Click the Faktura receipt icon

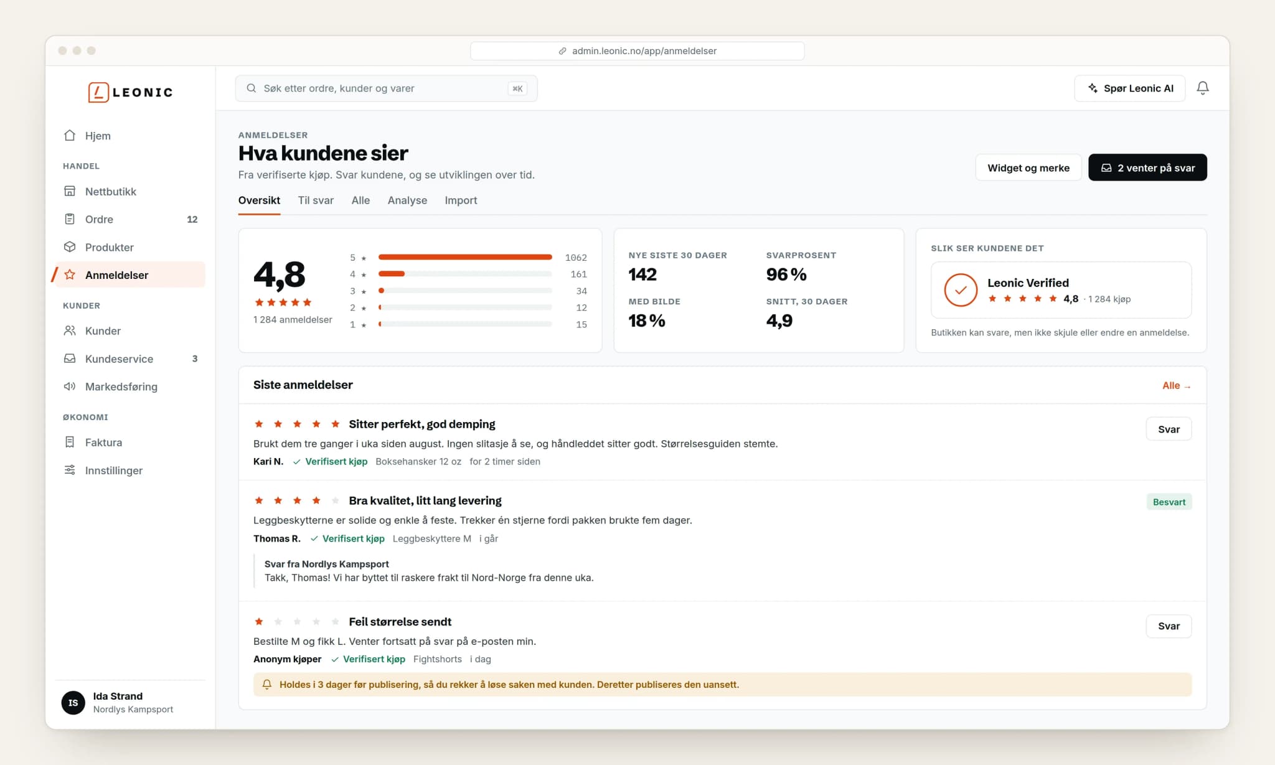70,442
